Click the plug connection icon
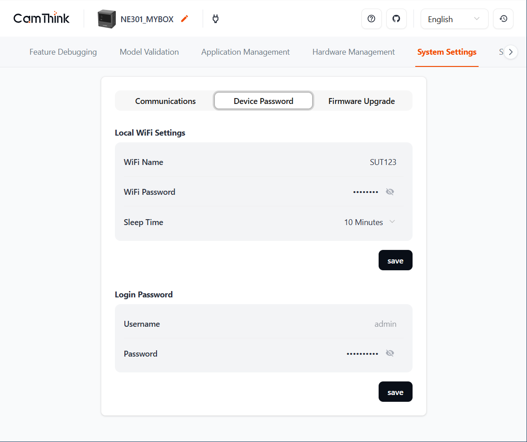Viewport: 527px width, 442px height. click(x=216, y=19)
